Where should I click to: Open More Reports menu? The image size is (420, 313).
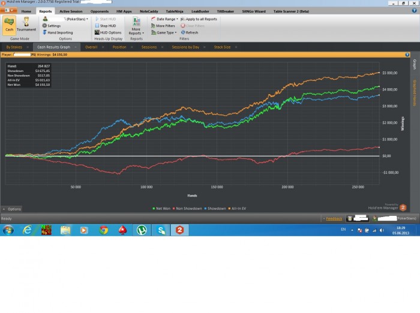[136, 26]
